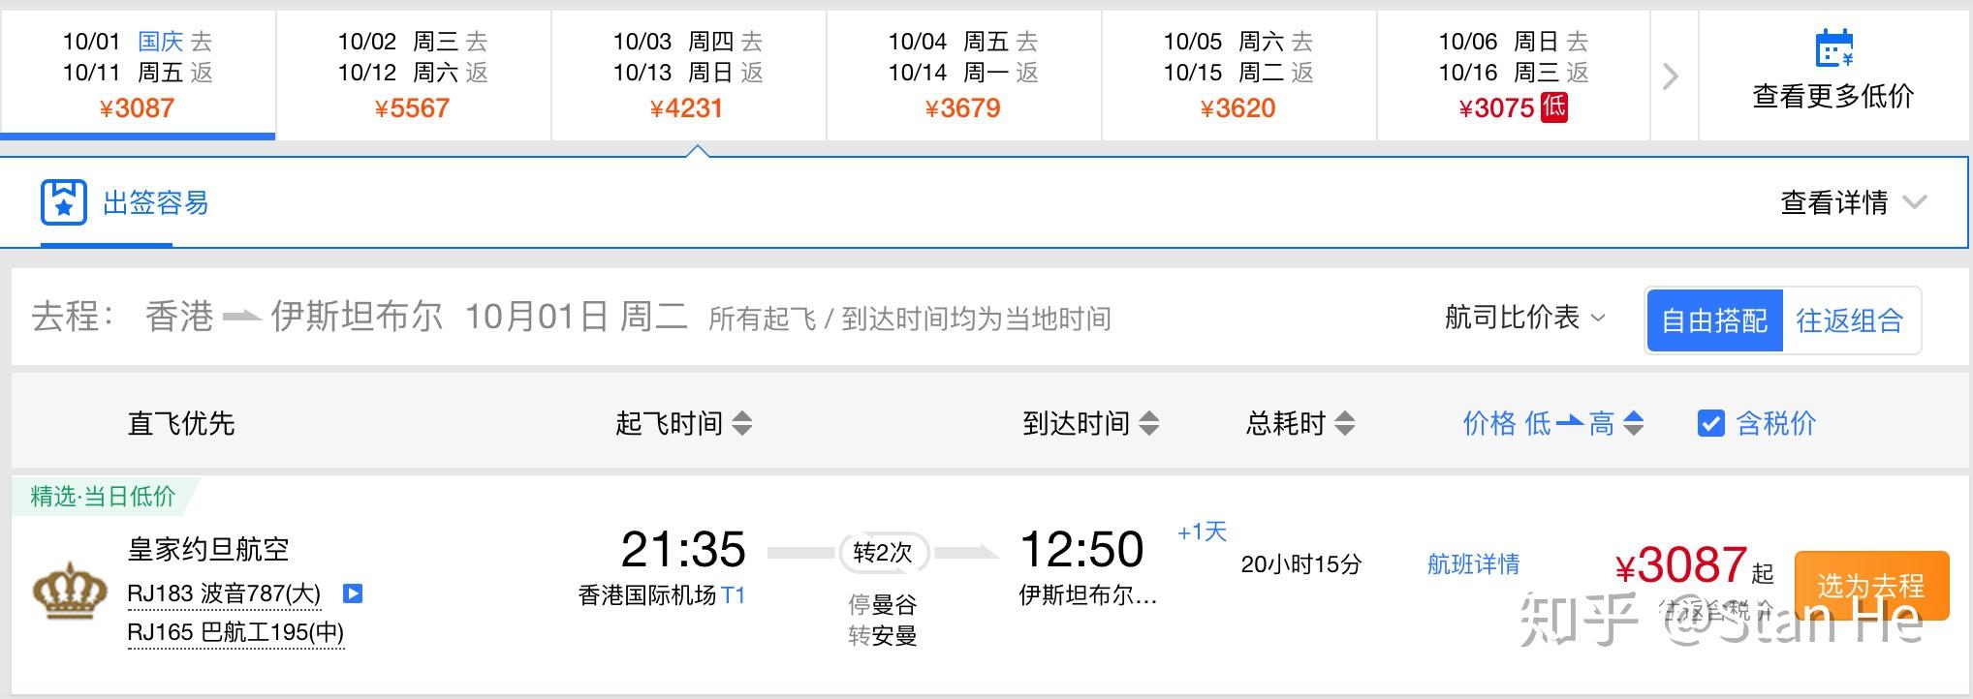Click the blue play icon beside RJ183
The height and width of the screenshot is (699, 1973).
(x=354, y=593)
